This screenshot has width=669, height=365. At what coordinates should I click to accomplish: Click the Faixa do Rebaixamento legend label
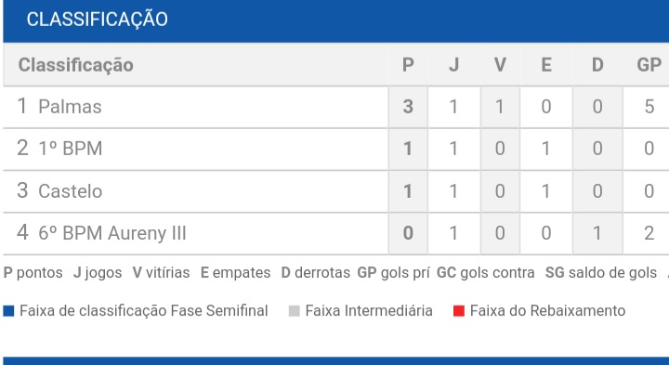click(x=547, y=311)
